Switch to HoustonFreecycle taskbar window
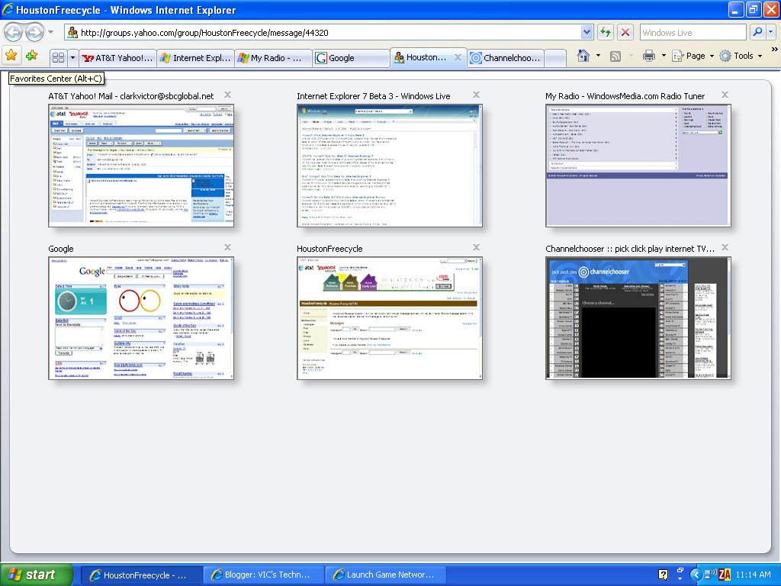This screenshot has height=586, width=781. (141, 575)
